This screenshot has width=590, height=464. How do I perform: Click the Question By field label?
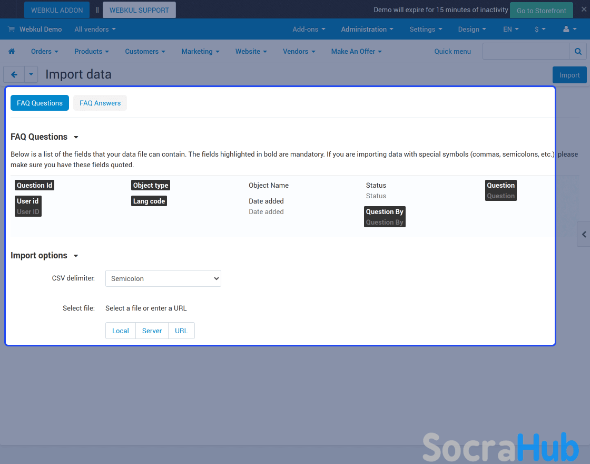coord(385,211)
